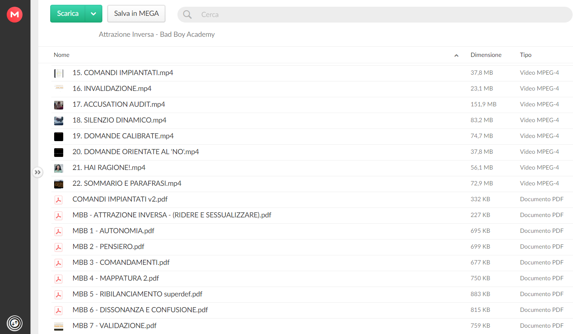Select file name MBB 4 - MAPPATURA 2.pdf

(x=116, y=278)
